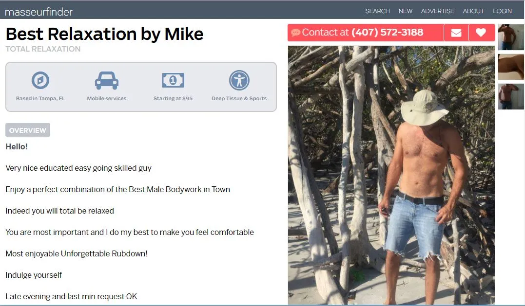
Task: Click the phone number (407) 572-3188
Action: point(387,33)
